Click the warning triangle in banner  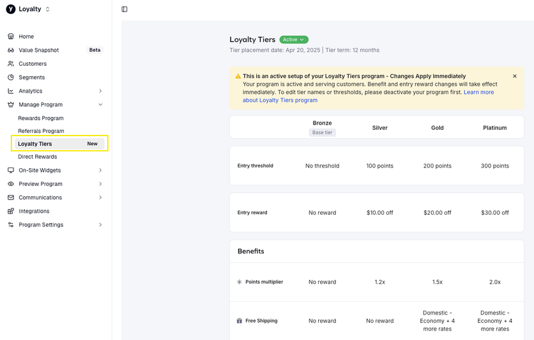(238, 76)
